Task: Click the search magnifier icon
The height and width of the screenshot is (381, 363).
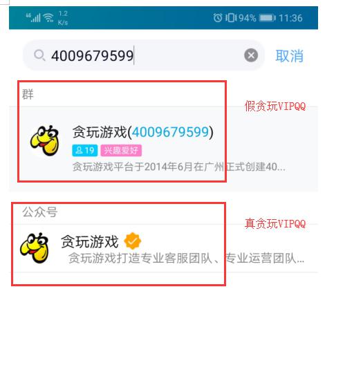Action: pos(39,55)
